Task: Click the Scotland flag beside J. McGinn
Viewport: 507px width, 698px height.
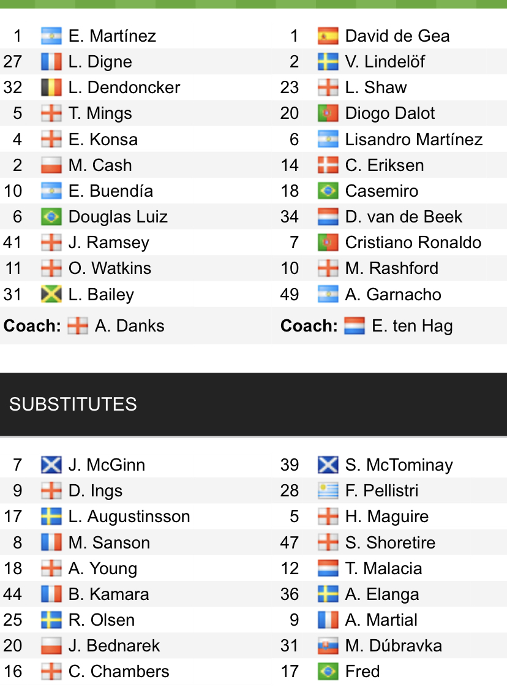Action: point(51,465)
